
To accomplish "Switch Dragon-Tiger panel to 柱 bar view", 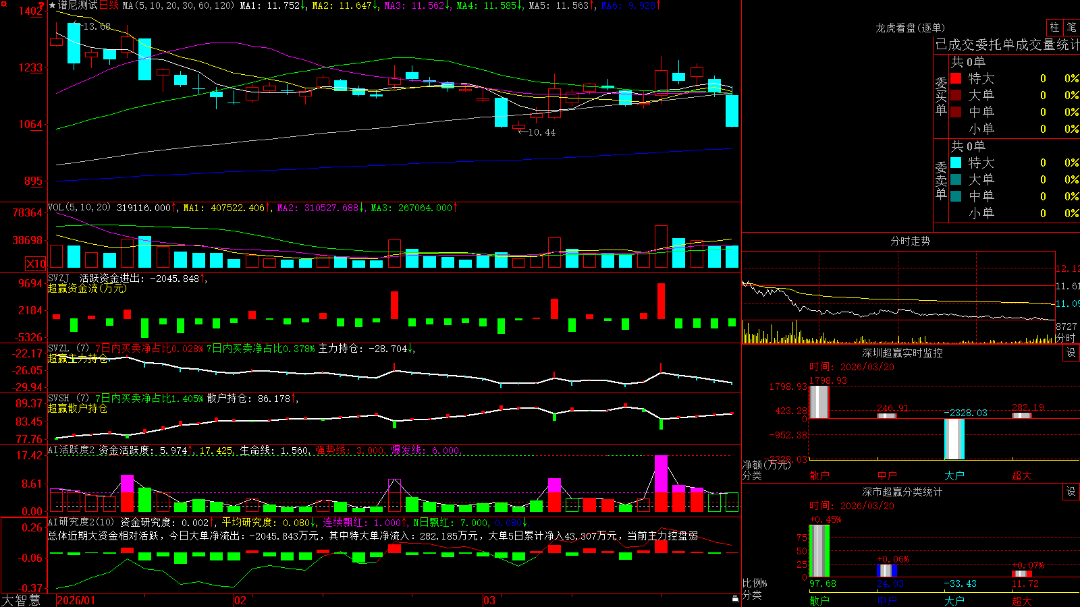I will point(1054,28).
